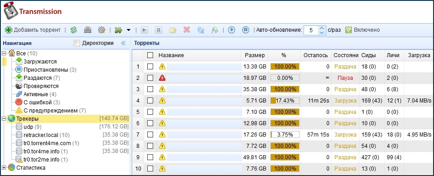Click the blue circular pause all icon

coord(245,30)
